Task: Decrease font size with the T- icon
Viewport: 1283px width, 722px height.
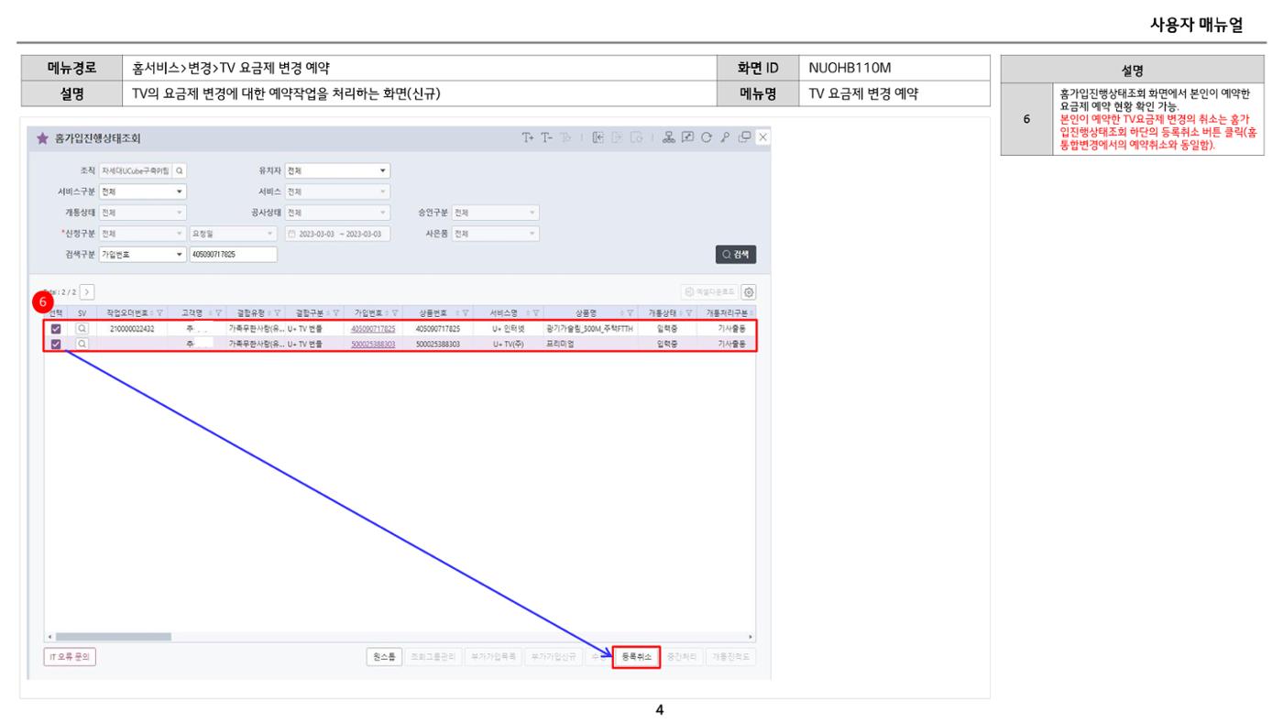Action: coord(547,137)
